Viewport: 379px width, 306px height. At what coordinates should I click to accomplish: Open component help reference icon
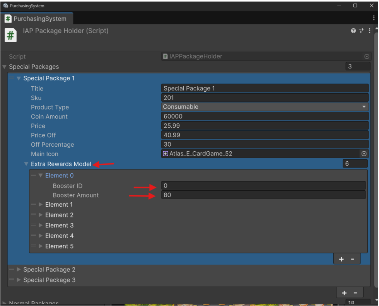(x=353, y=31)
